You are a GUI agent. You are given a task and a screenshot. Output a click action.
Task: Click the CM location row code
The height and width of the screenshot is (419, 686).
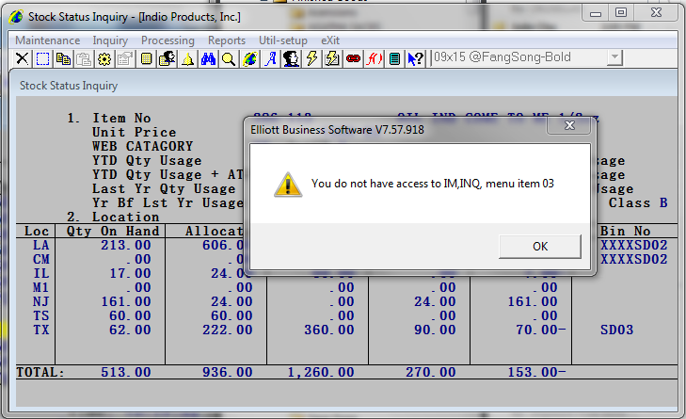click(x=41, y=259)
